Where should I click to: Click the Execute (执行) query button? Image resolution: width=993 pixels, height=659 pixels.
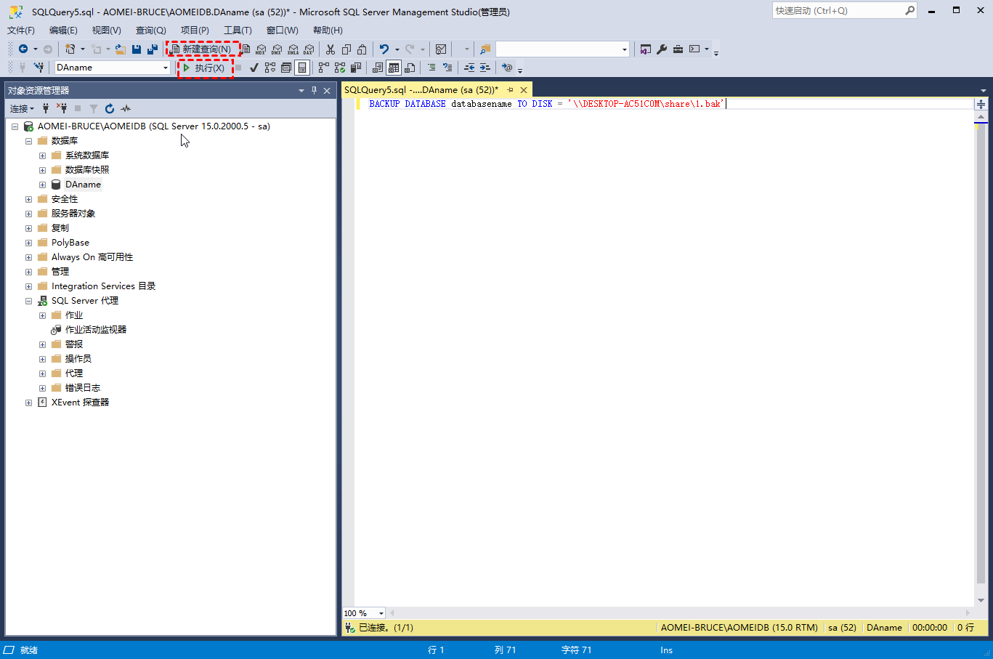204,68
